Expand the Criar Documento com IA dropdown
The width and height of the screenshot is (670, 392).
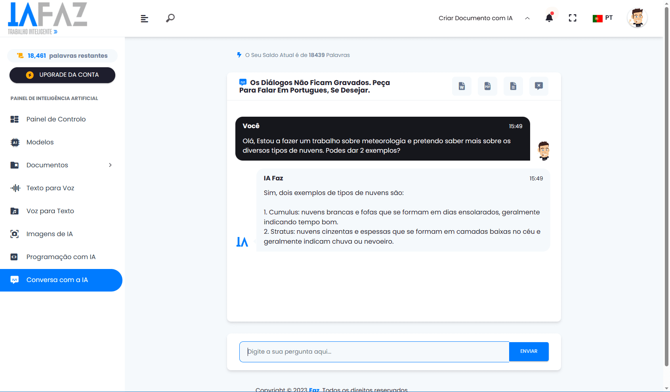point(484,18)
